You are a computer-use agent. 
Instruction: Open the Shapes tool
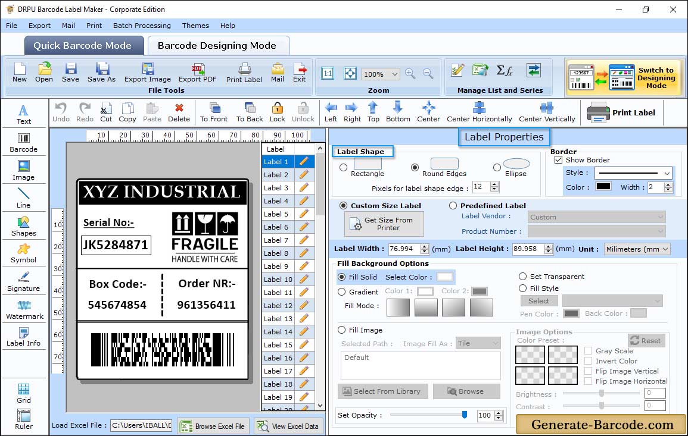pos(24,226)
